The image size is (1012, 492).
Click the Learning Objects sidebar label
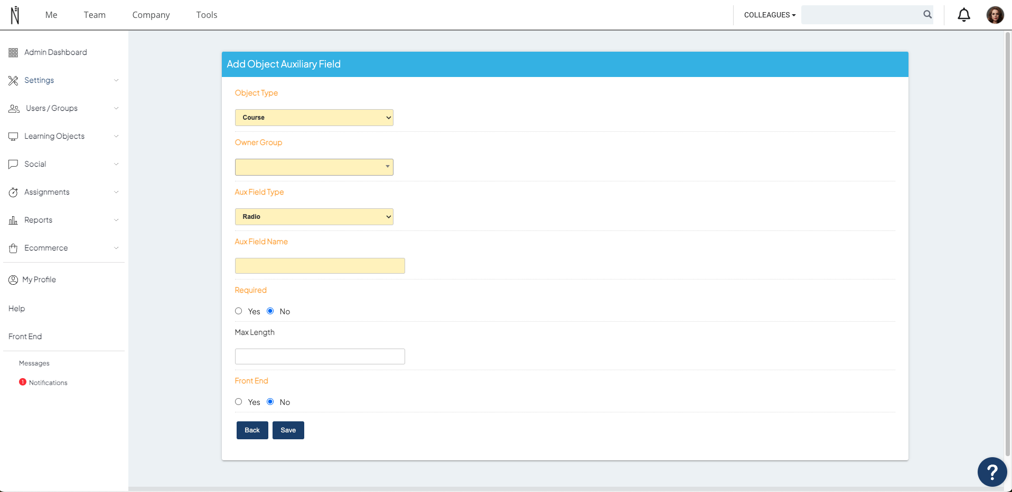pyautogui.click(x=54, y=136)
